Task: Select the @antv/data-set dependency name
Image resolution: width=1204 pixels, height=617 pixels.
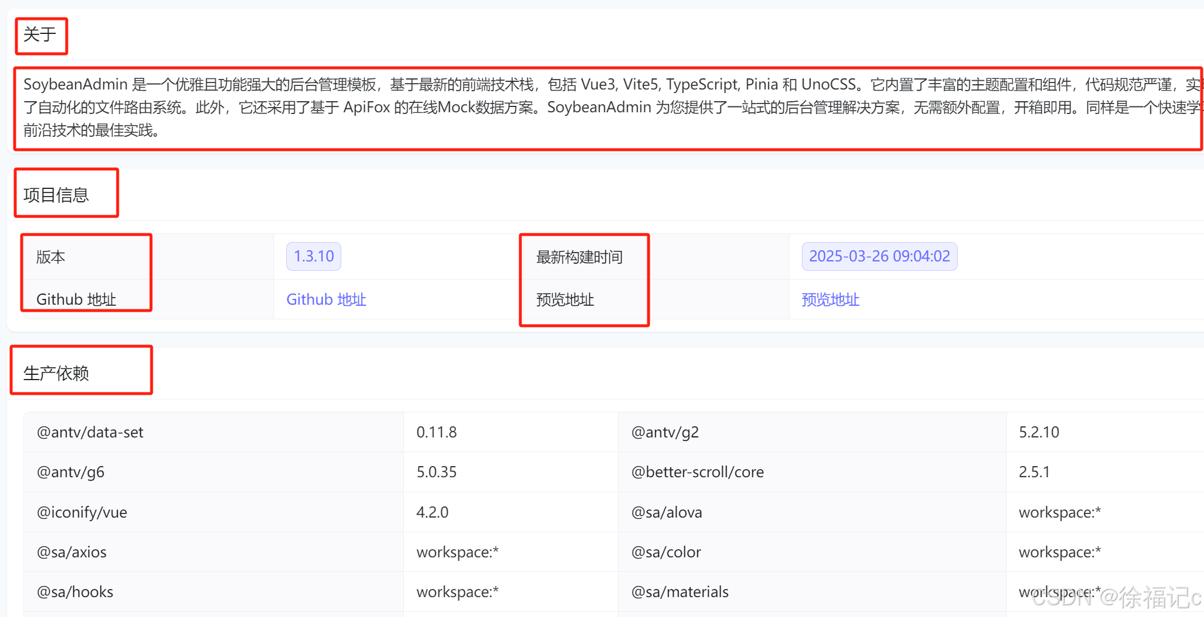Action: (90, 432)
